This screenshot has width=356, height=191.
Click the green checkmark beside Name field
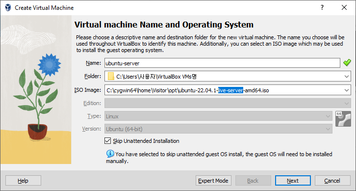tap(347, 63)
